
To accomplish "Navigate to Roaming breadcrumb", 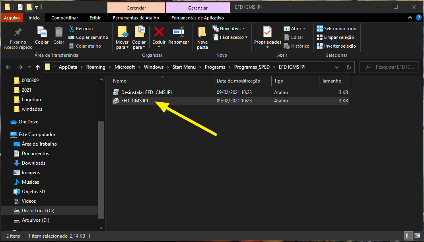I will (x=96, y=67).
